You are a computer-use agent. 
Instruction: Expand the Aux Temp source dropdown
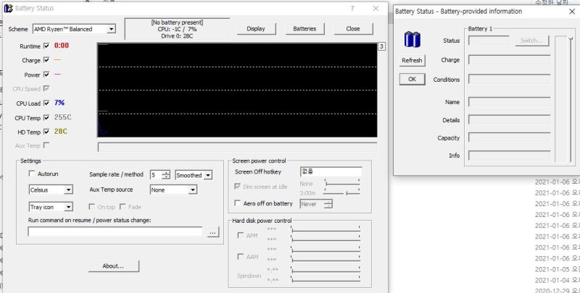[x=192, y=190]
